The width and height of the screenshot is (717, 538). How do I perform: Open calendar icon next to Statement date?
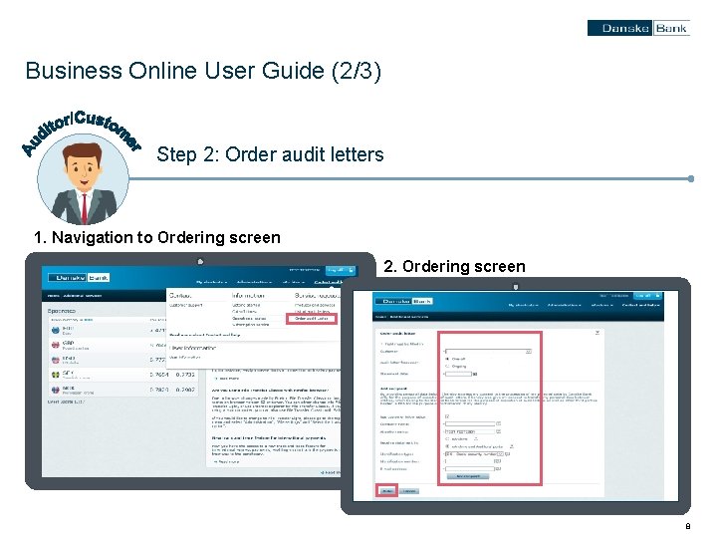click(475, 374)
